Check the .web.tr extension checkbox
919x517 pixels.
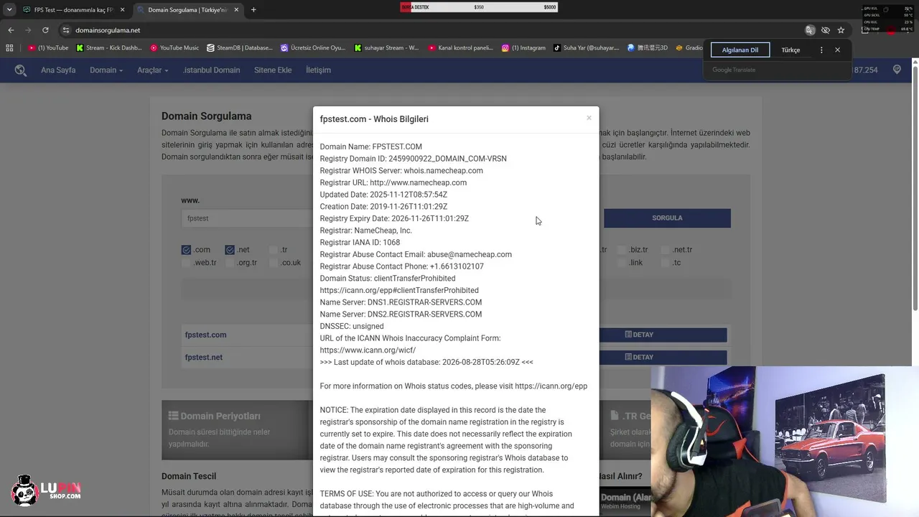pyautogui.click(x=186, y=263)
